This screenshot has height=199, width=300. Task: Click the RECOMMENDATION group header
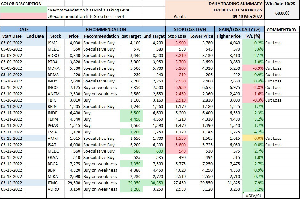pyautogui.click(x=106, y=30)
